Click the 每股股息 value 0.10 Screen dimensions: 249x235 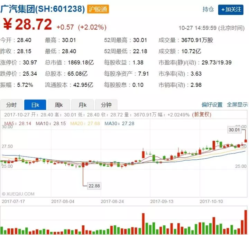coord(138,85)
